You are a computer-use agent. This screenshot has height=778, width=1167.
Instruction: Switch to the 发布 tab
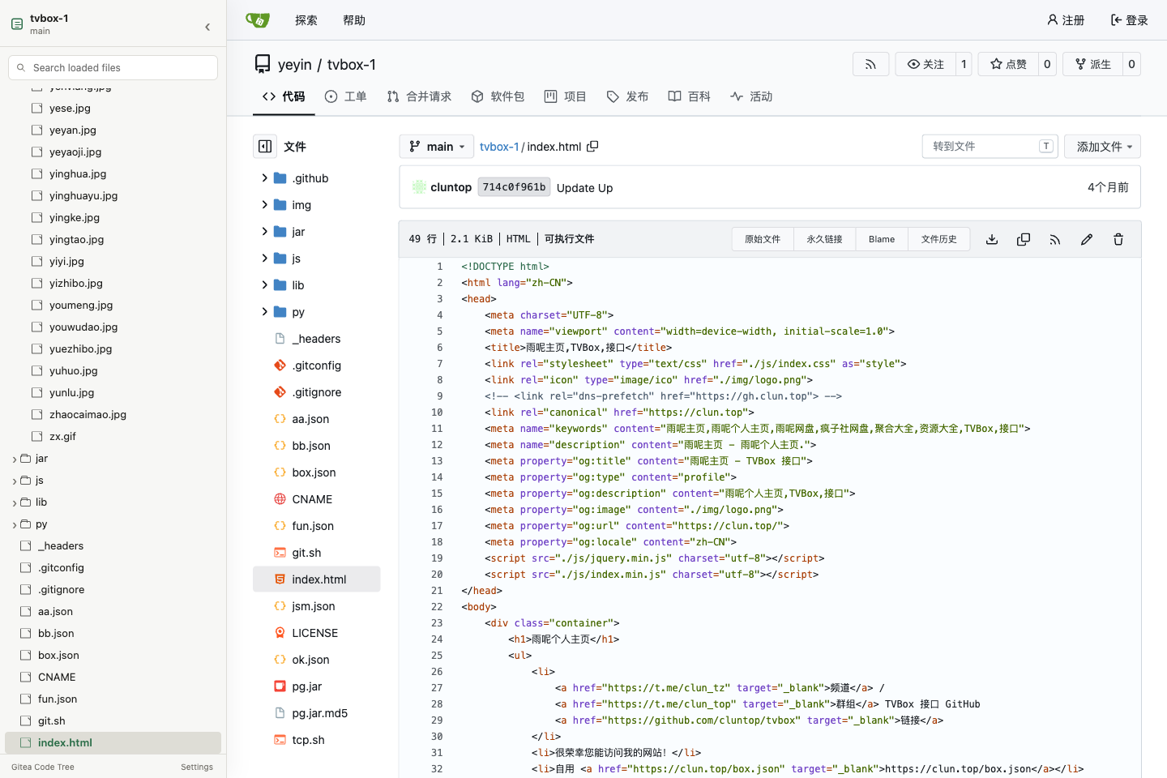[x=627, y=96]
